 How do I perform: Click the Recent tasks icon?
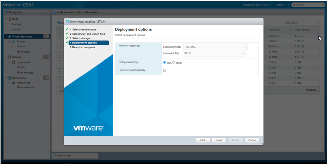click(x=54, y=156)
